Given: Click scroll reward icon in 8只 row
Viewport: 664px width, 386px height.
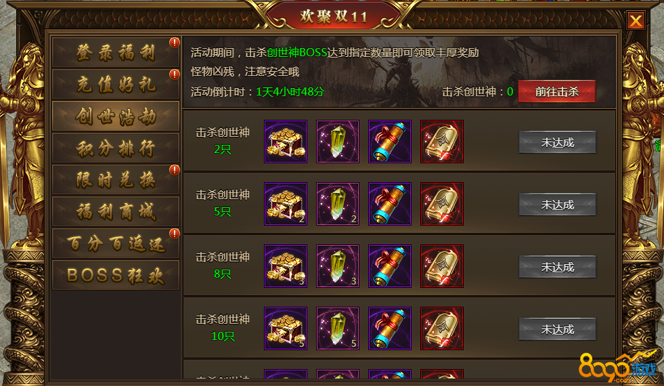Looking at the screenshot, I should pos(390,266).
